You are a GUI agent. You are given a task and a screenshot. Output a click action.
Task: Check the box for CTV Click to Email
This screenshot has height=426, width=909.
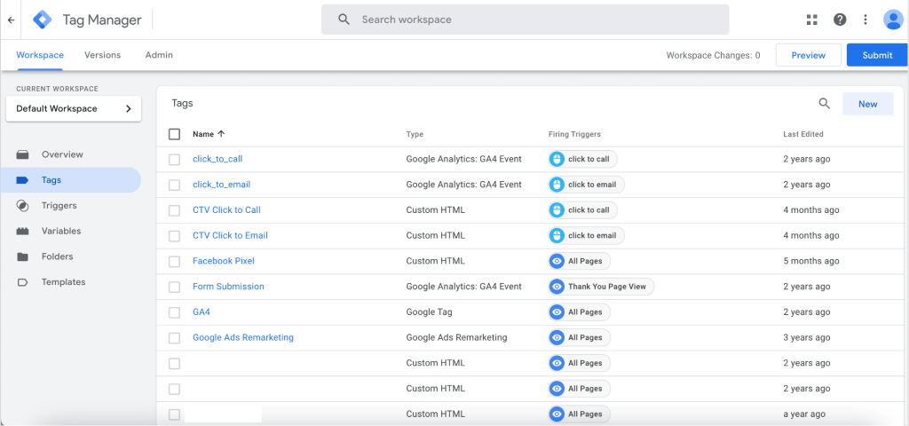click(175, 236)
